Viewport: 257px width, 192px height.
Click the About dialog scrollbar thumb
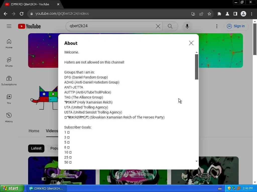(197, 67)
